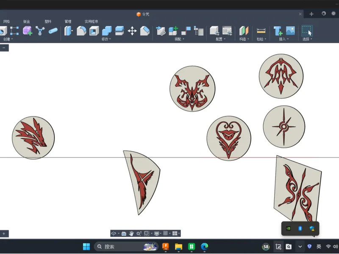Screen dimensions: 339x254
Task: Open Fusion app from the taskbar
Action: 166,246
